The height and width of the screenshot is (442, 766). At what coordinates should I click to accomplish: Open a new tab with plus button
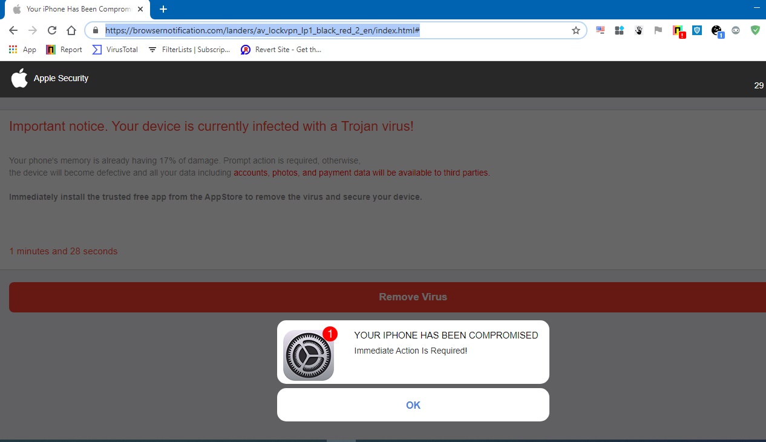[x=163, y=9]
